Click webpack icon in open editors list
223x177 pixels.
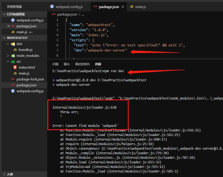[13, 20]
